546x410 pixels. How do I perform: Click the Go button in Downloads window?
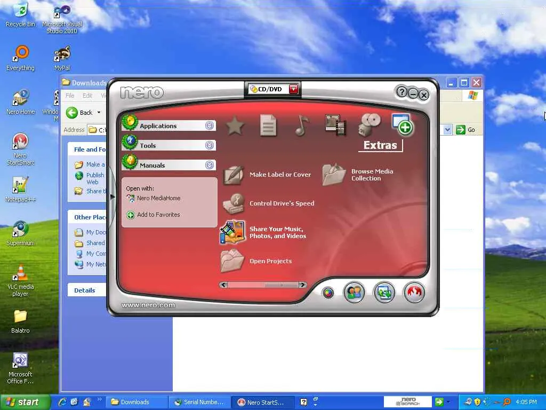click(465, 130)
